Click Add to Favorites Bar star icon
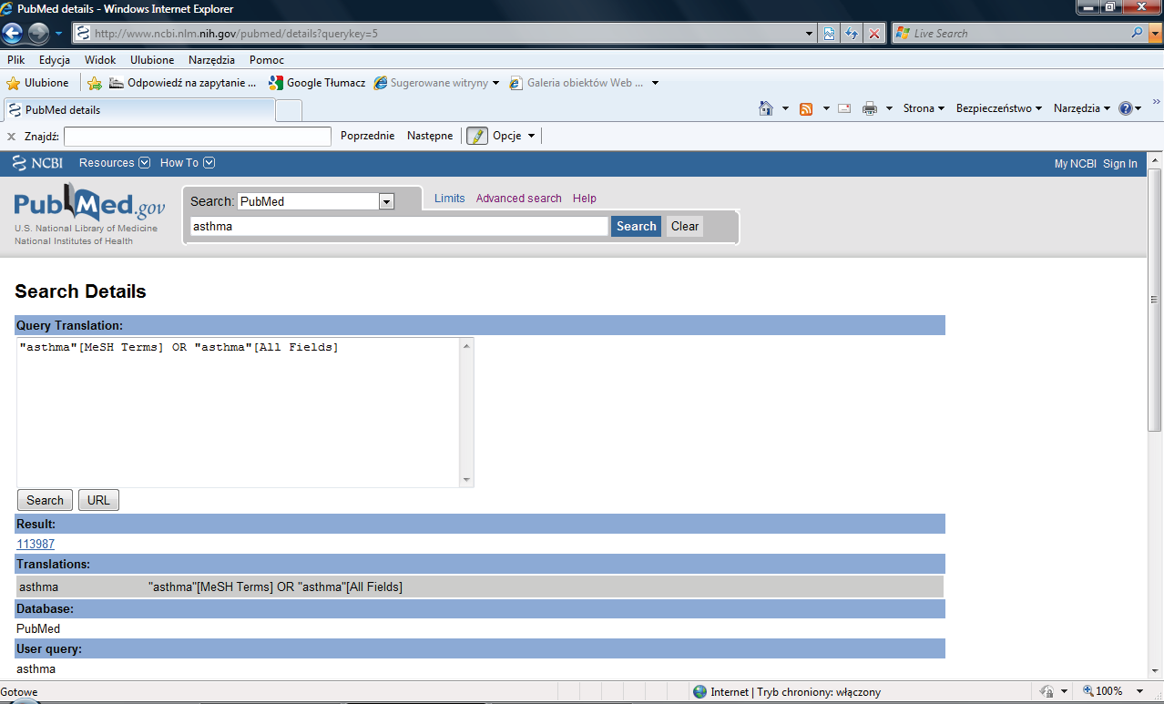The height and width of the screenshot is (704, 1164). pos(94,83)
